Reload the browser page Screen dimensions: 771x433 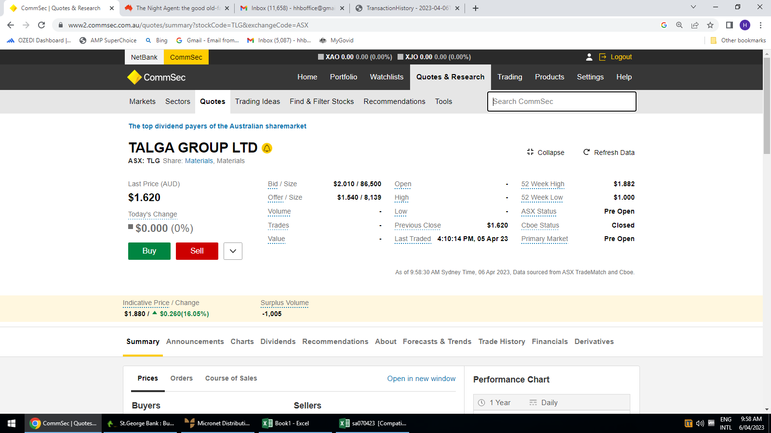click(41, 25)
